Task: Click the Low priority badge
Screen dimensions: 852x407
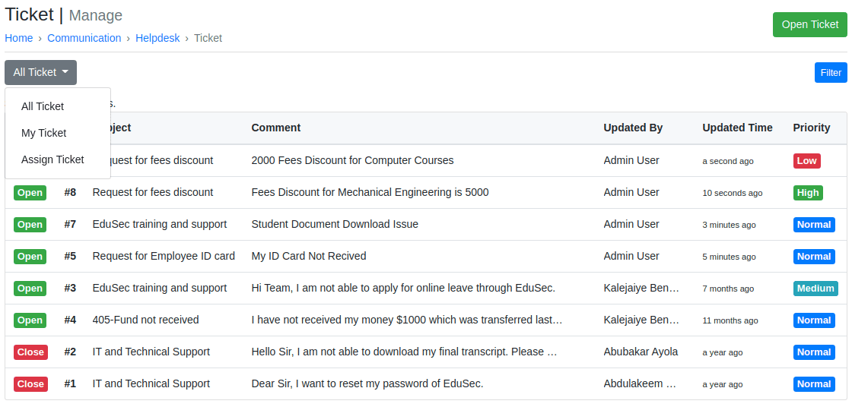Action: (x=806, y=161)
